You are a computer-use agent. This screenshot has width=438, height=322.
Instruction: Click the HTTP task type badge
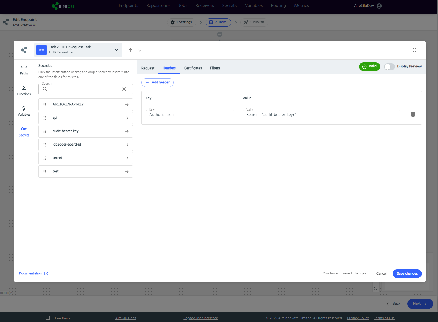click(41, 50)
